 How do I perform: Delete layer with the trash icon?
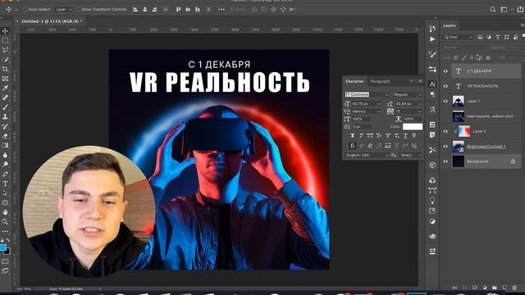(514, 288)
